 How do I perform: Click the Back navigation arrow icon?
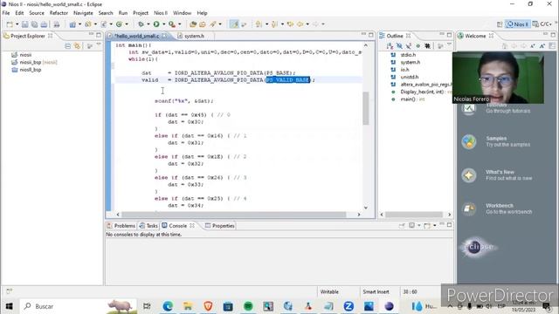[x=300, y=24]
